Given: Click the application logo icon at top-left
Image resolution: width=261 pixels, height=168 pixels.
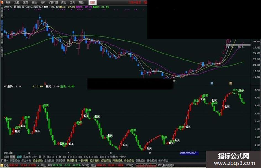Looking at the screenshot, I should [2, 2].
